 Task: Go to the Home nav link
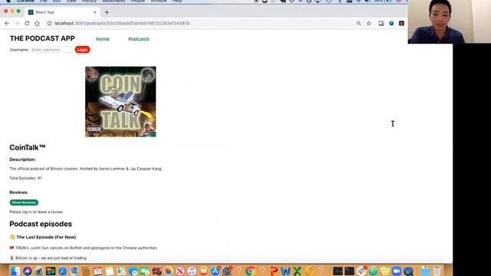point(102,39)
